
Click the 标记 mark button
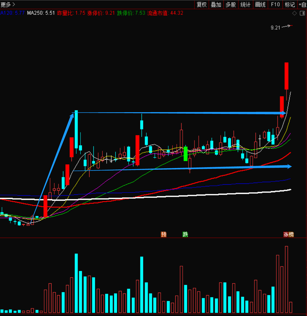(x=290, y=5)
